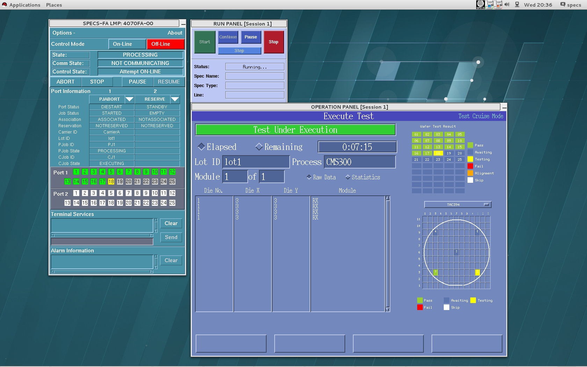Select the Remaining time radio option
This screenshot has height=367, width=587.
click(259, 147)
